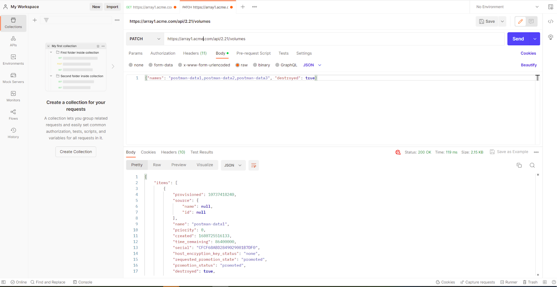Switch to the Tests tab
557x287 pixels.
coord(283,53)
